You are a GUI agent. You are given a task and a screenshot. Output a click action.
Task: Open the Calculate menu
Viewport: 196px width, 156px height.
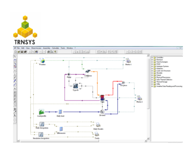(55, 48)
